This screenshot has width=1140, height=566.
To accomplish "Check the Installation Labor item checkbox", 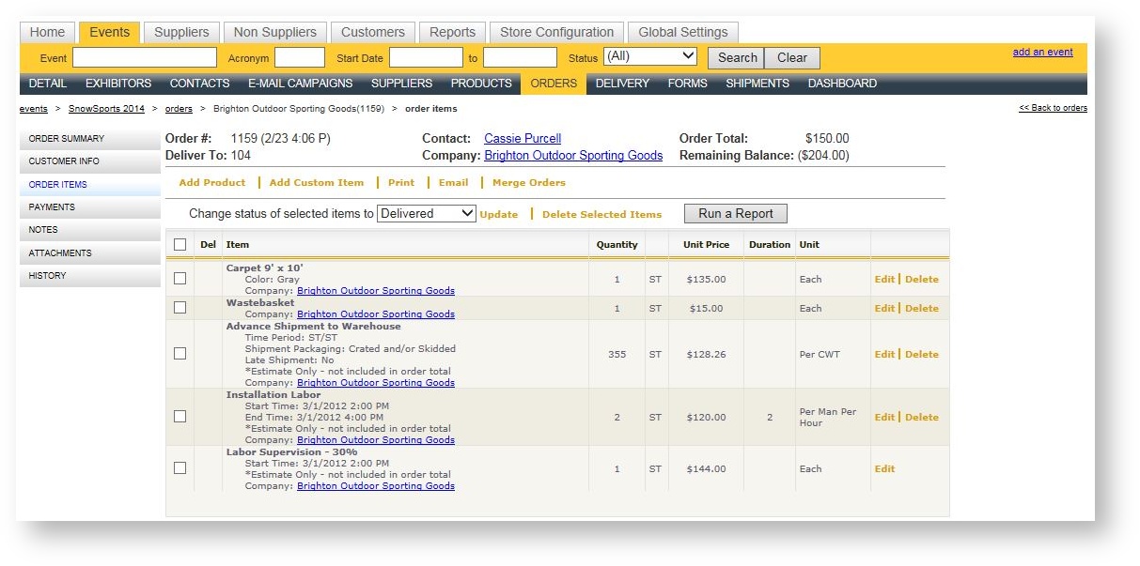I will point(179,416).
